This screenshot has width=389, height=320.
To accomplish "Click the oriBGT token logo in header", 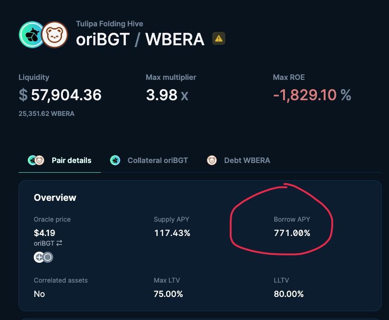I will (31, 35).
